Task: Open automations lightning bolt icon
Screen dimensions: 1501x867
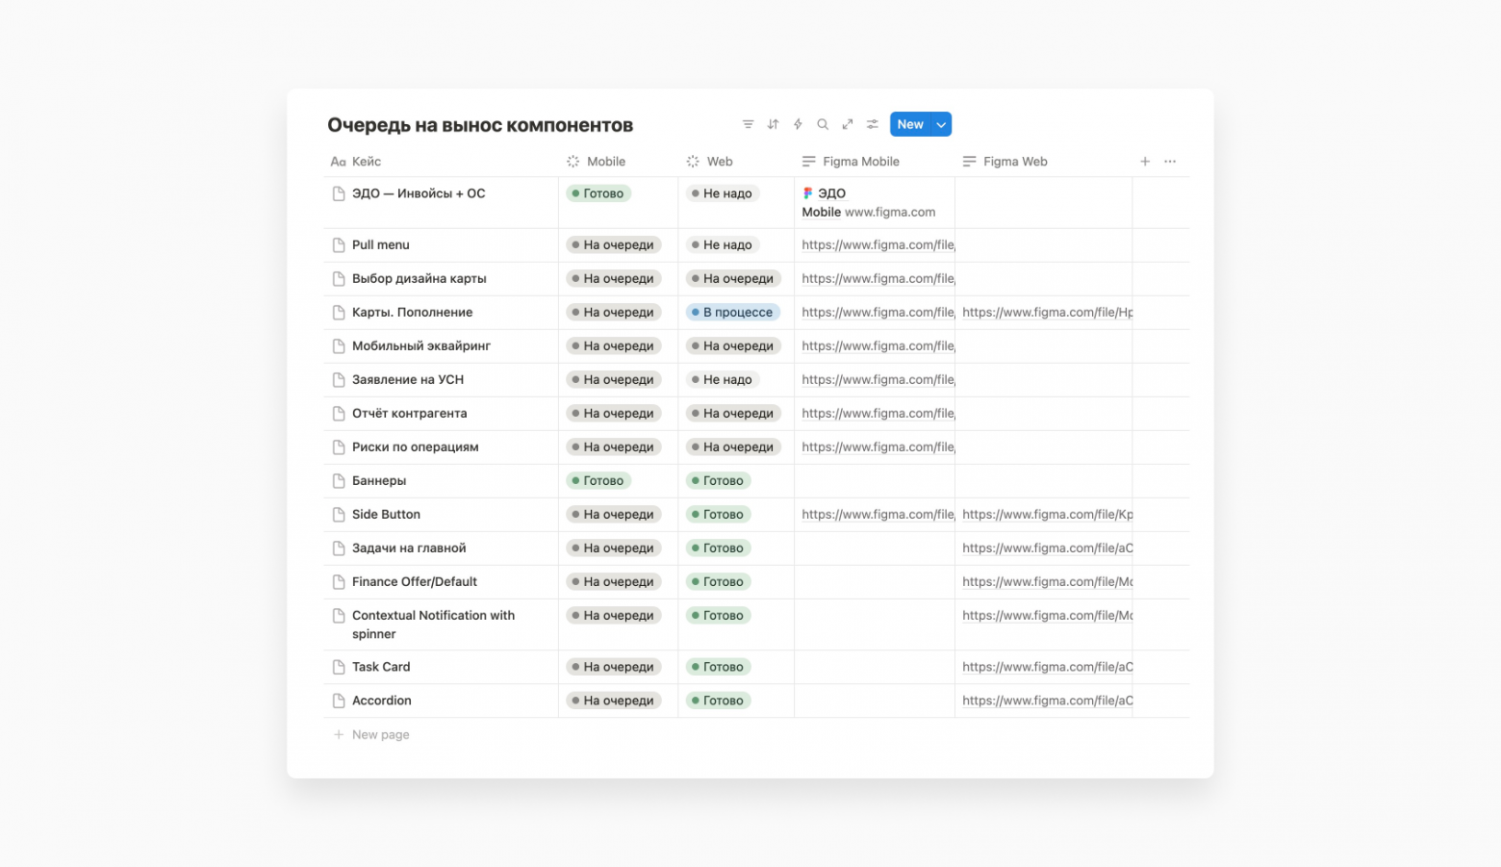Action: pyautogui.click(x=798, y=124)
